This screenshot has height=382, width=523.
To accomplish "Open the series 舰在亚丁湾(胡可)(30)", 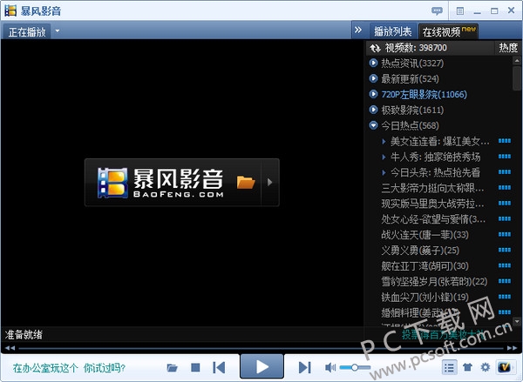I will [425, 266].
